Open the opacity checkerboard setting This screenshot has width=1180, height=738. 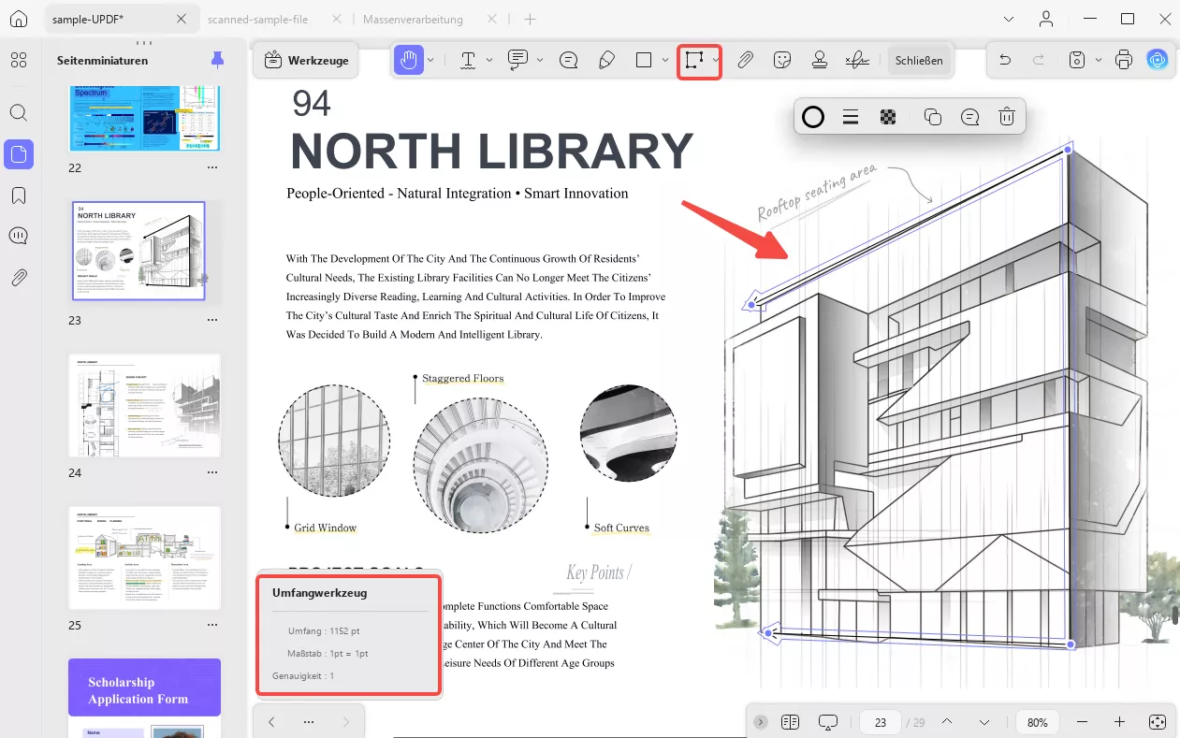[888, 117]
